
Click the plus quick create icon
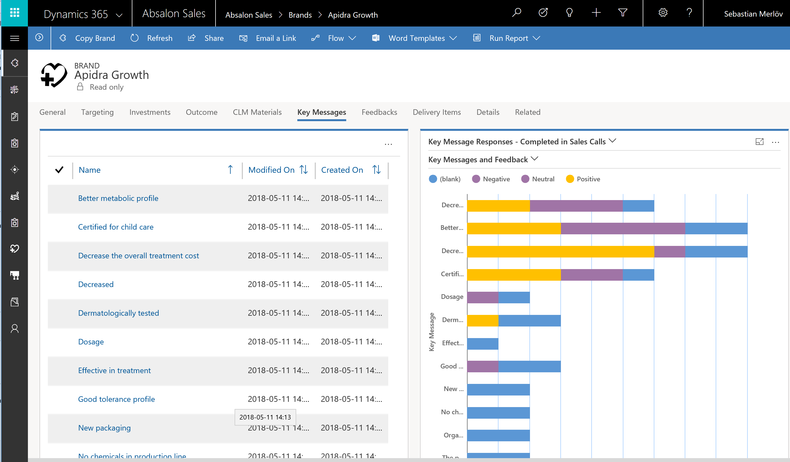596,13
